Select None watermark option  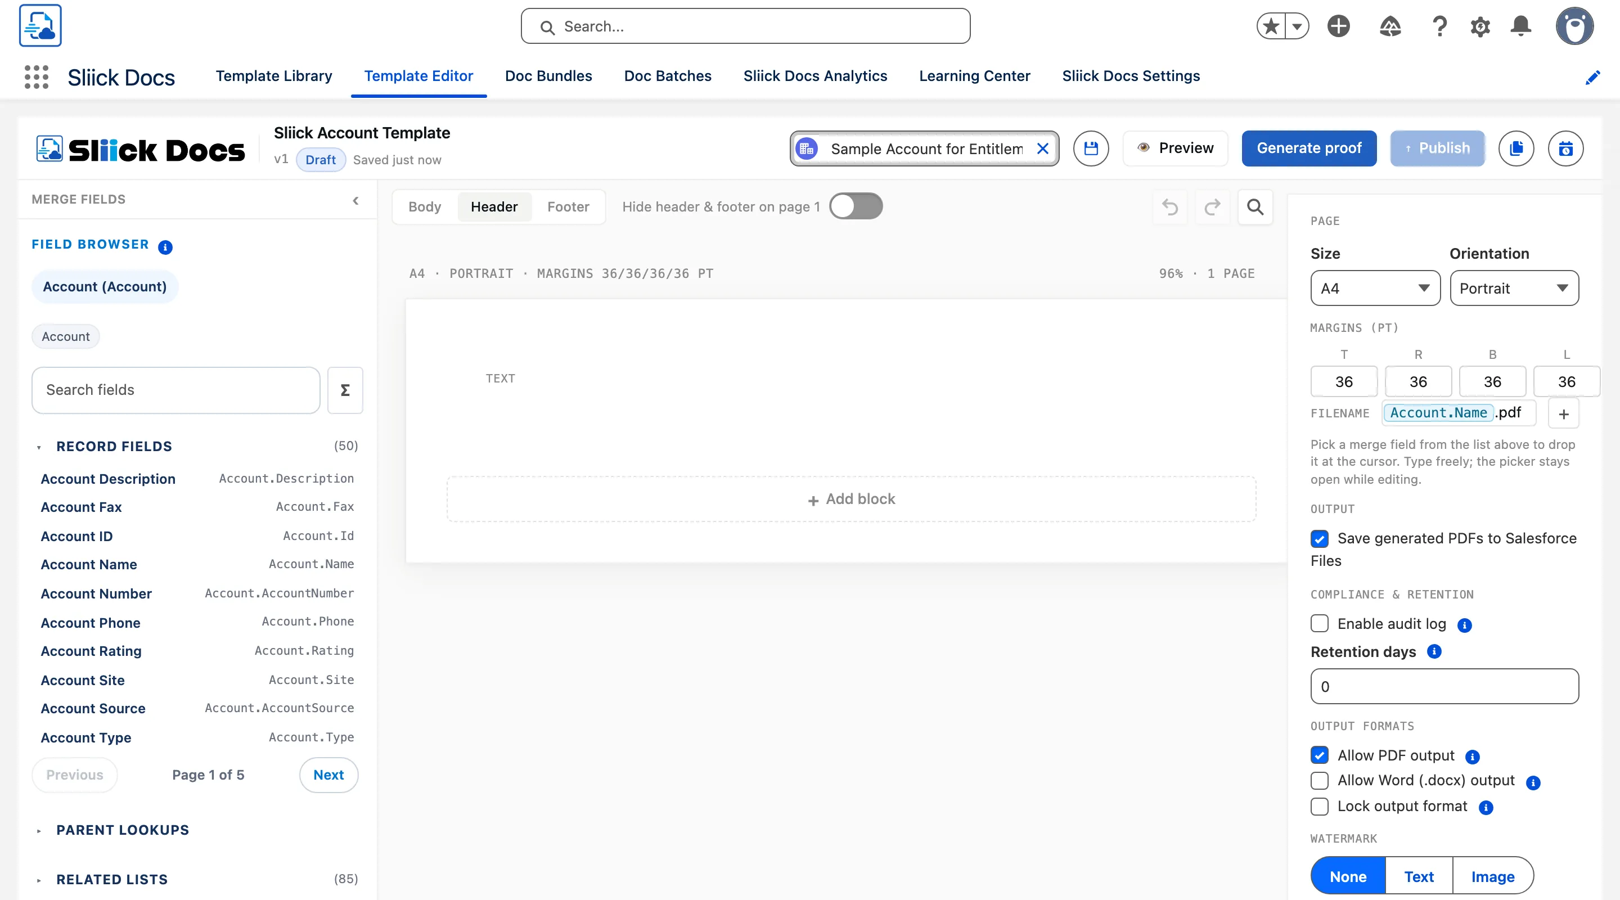[x=1348, y=876]
